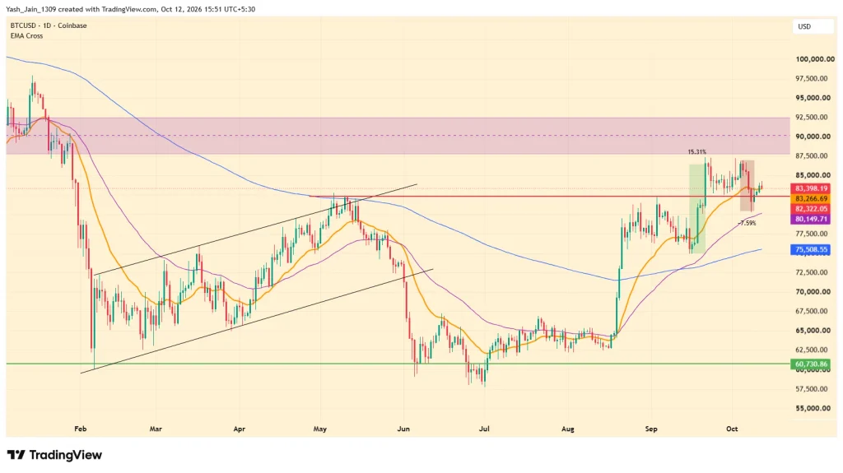The width and height of the screenshot is (843, 473).
Task: Click the 80,149.71 purple EMA price tag
Action: click(x=810, y=220)
